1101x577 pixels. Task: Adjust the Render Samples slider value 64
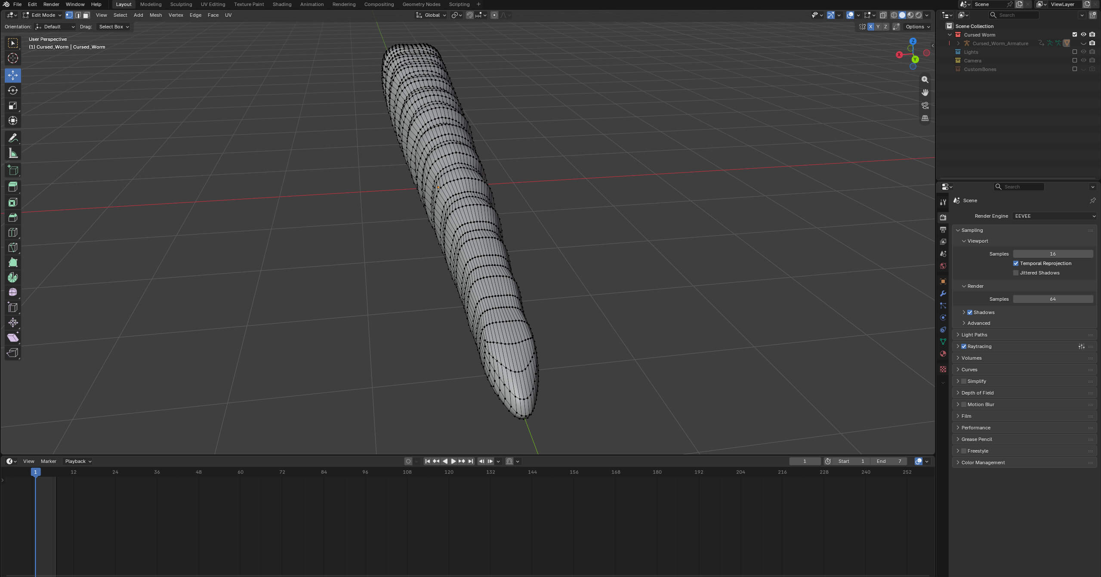(x=1053, y=299)
